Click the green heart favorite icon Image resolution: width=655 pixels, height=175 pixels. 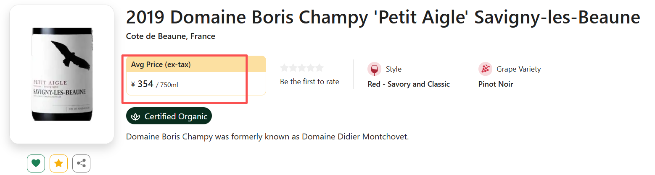(36, 163)
